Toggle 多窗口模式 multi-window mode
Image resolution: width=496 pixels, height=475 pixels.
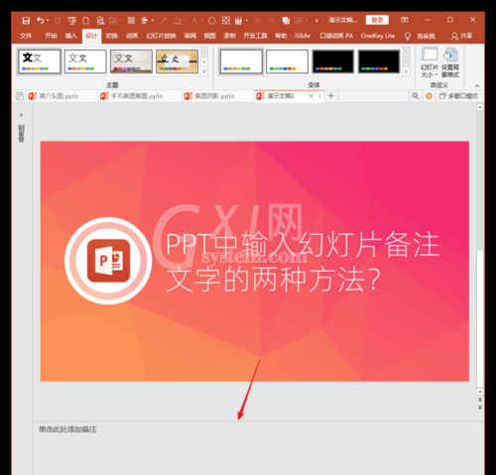(x=458, y=96)
